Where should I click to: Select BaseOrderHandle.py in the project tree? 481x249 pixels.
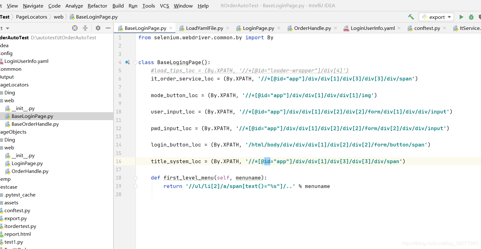pos(35,124)
